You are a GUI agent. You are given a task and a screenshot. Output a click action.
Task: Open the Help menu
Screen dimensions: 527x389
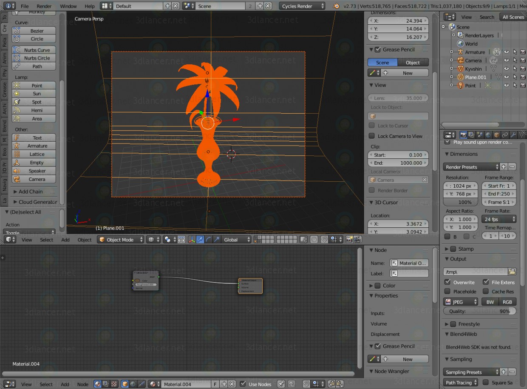click(x=90, y=6)
